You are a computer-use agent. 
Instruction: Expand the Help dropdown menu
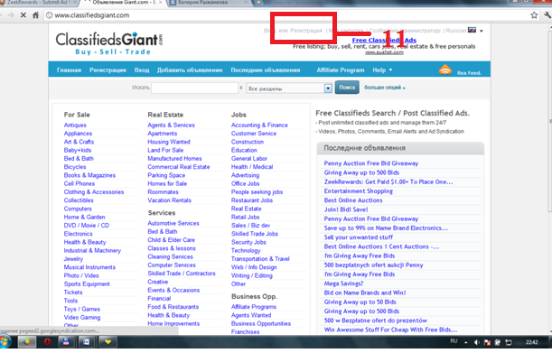pyautogui.click(x=382, y=70)
